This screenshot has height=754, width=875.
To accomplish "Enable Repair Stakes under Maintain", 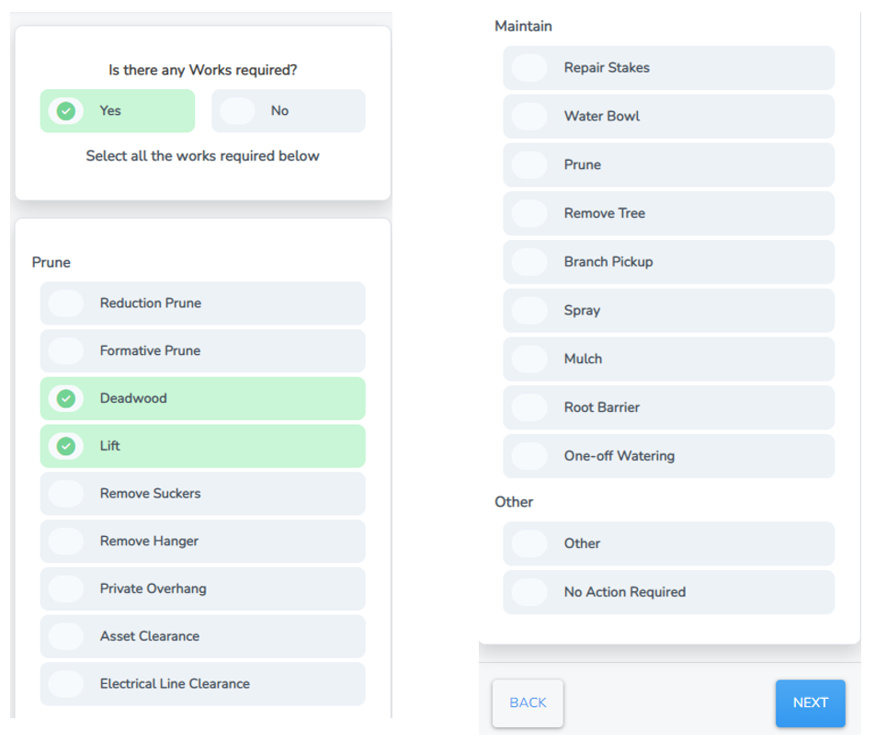I will (668, 67).
